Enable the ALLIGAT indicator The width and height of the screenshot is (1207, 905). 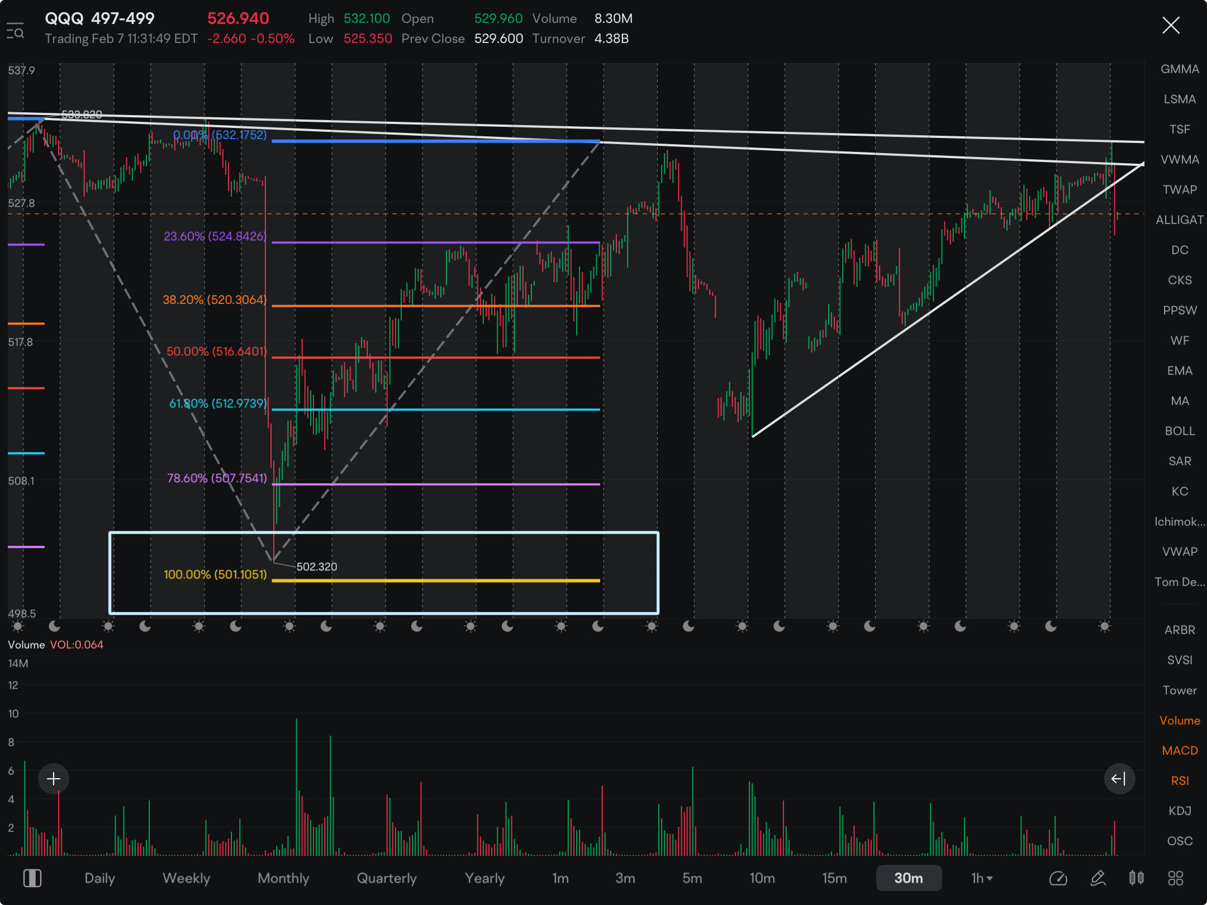(1180, 220)
